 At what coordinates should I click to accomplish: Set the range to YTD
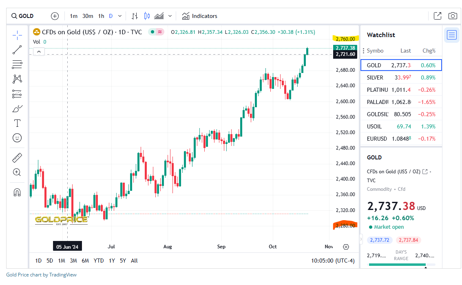pos(99,261)
